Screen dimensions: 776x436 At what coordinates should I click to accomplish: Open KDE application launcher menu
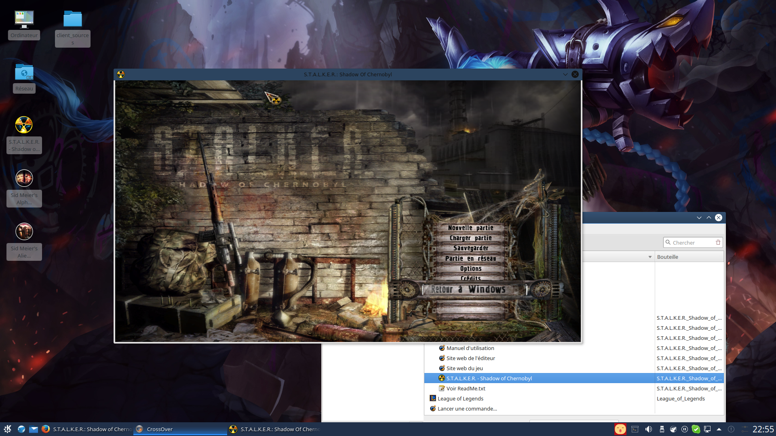pyautogui.click(x=8, y=429)
